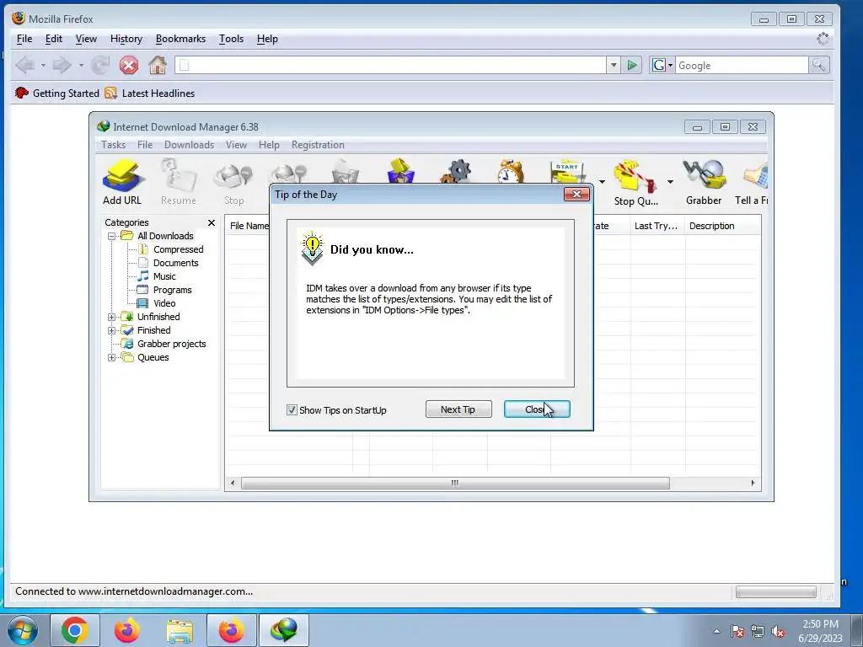The image size is (863, 647).
Task: Click the Scheduler alarm clock icon
Action: pos(511,171)
